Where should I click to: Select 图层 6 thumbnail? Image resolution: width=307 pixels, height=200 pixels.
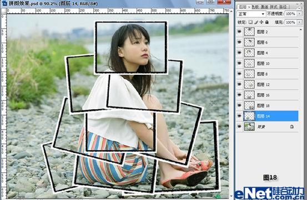[x=249, y=42]
